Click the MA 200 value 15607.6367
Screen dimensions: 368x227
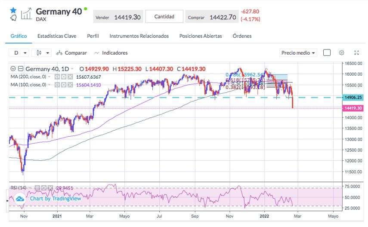(x=89, y=77)
